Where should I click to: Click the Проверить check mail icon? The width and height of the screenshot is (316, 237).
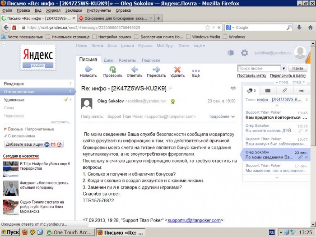pos(112,70)
